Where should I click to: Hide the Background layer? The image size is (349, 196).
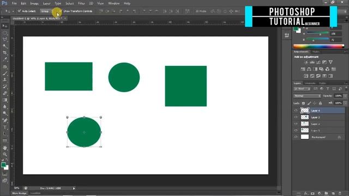pos(296,137)
